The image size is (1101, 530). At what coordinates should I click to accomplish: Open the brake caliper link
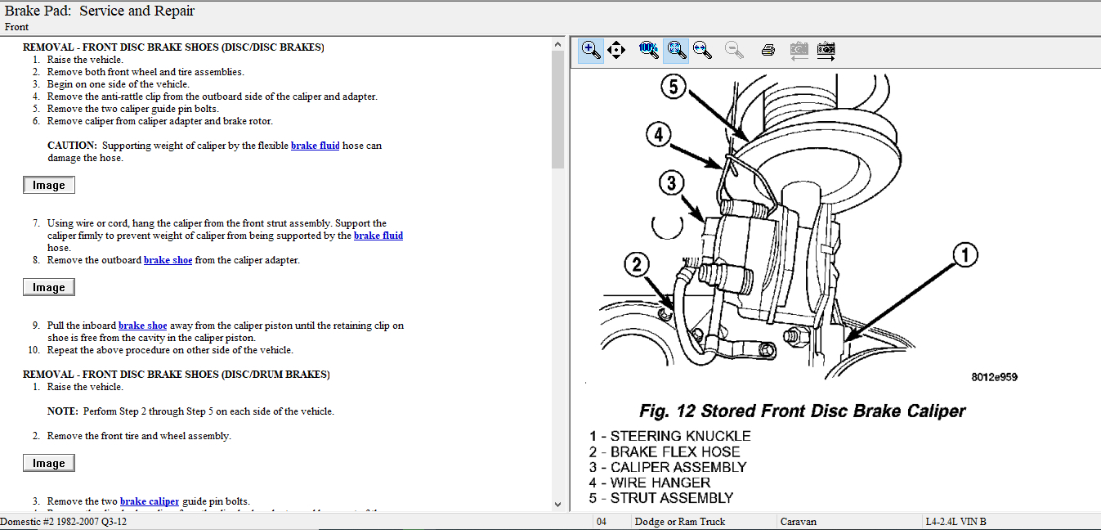pos(149,501)
